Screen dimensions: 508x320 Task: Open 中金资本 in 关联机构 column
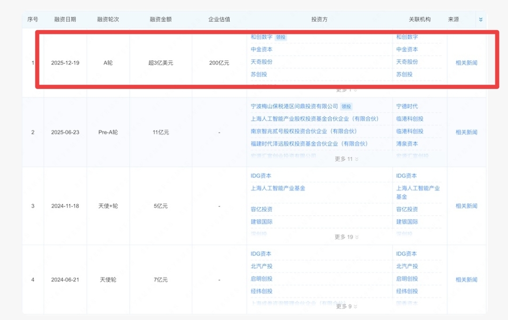pos(407,49)
